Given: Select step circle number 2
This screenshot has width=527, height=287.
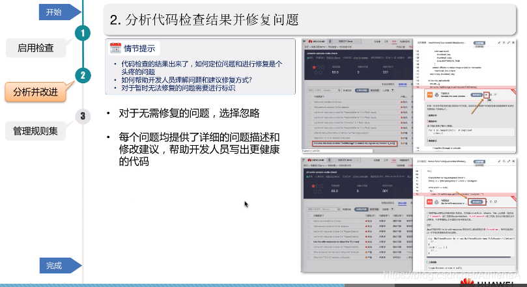Looking at the screenshot, I should pyautogui.click(x=83, y=75).
